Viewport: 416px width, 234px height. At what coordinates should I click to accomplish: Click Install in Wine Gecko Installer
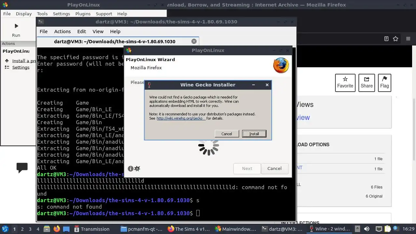(x=254, y=134)
